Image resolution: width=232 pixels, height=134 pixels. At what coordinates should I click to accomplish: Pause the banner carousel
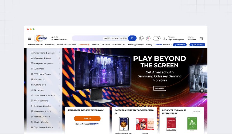(202, 91)
